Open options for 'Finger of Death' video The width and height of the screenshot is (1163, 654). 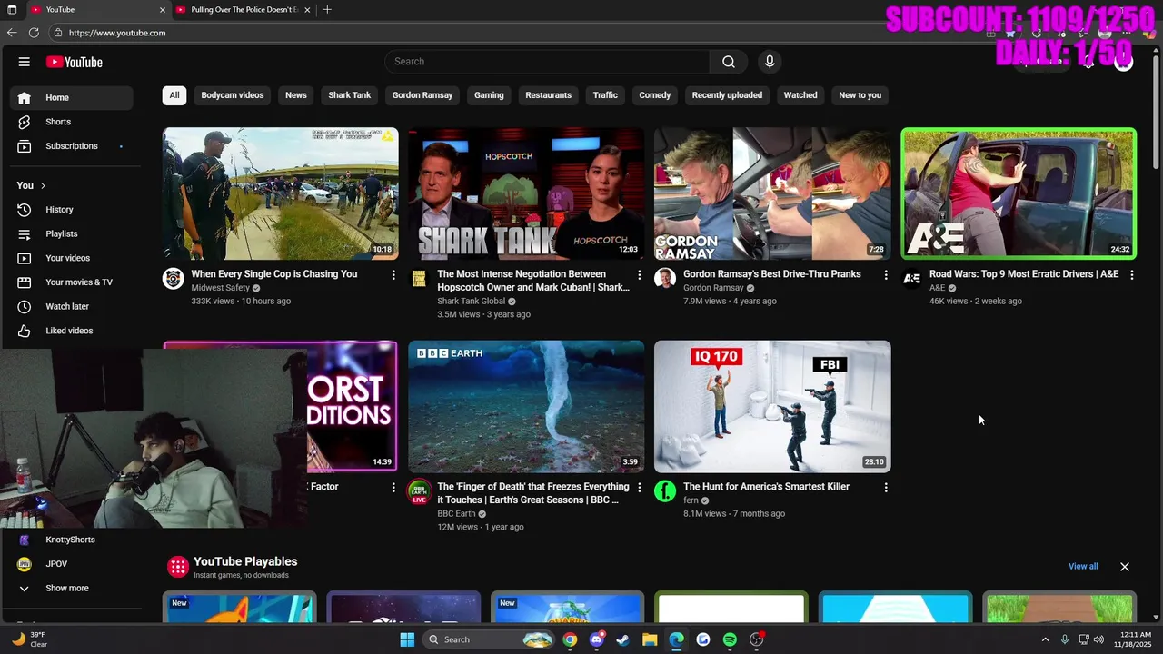tap(639, 488)
